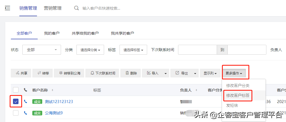Sort by 客户名称 column arrows
The width and height of the screenshot is (286, 122).
click(52, 90)
